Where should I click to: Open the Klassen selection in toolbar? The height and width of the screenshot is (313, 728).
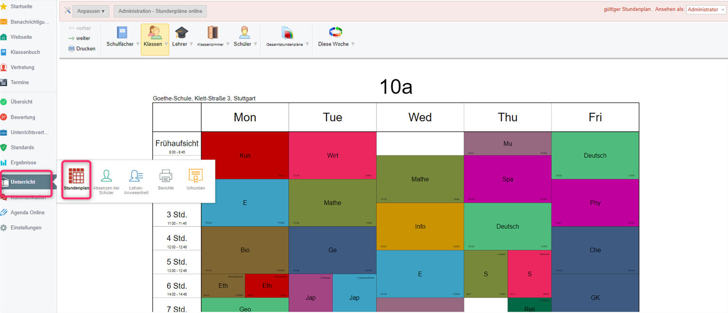(155, 39)
